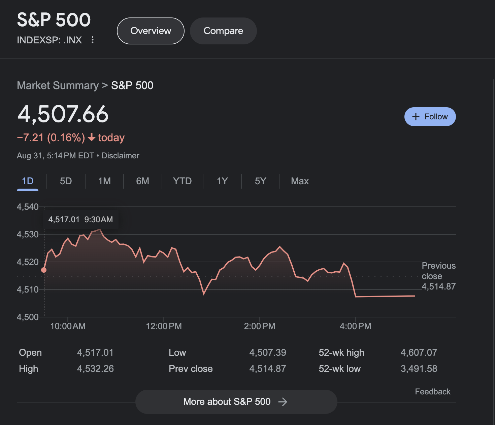
Task: Select the 1D time range
Action: [x=28, y=181]
